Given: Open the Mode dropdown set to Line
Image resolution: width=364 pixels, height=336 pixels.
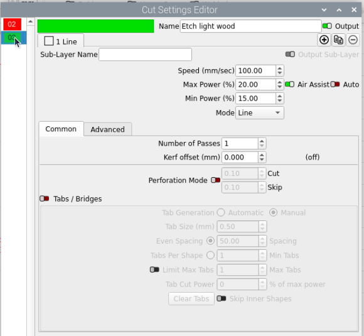Looking at the screenshot, I should pyautogui.click(x=260, y=113).
